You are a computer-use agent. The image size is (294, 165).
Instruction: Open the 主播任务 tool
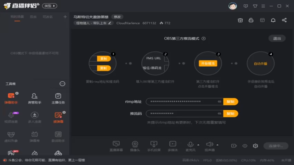[58, 98]
